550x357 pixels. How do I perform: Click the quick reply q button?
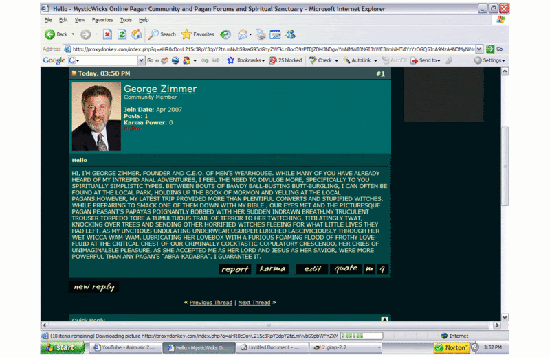pyautogui.click(x=382, y=269)
